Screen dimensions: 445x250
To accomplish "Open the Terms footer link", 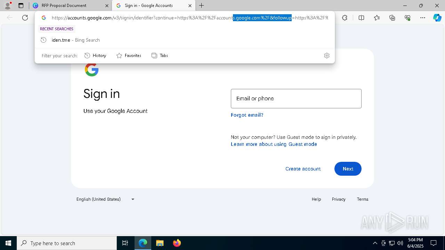I will click(363, 199).
